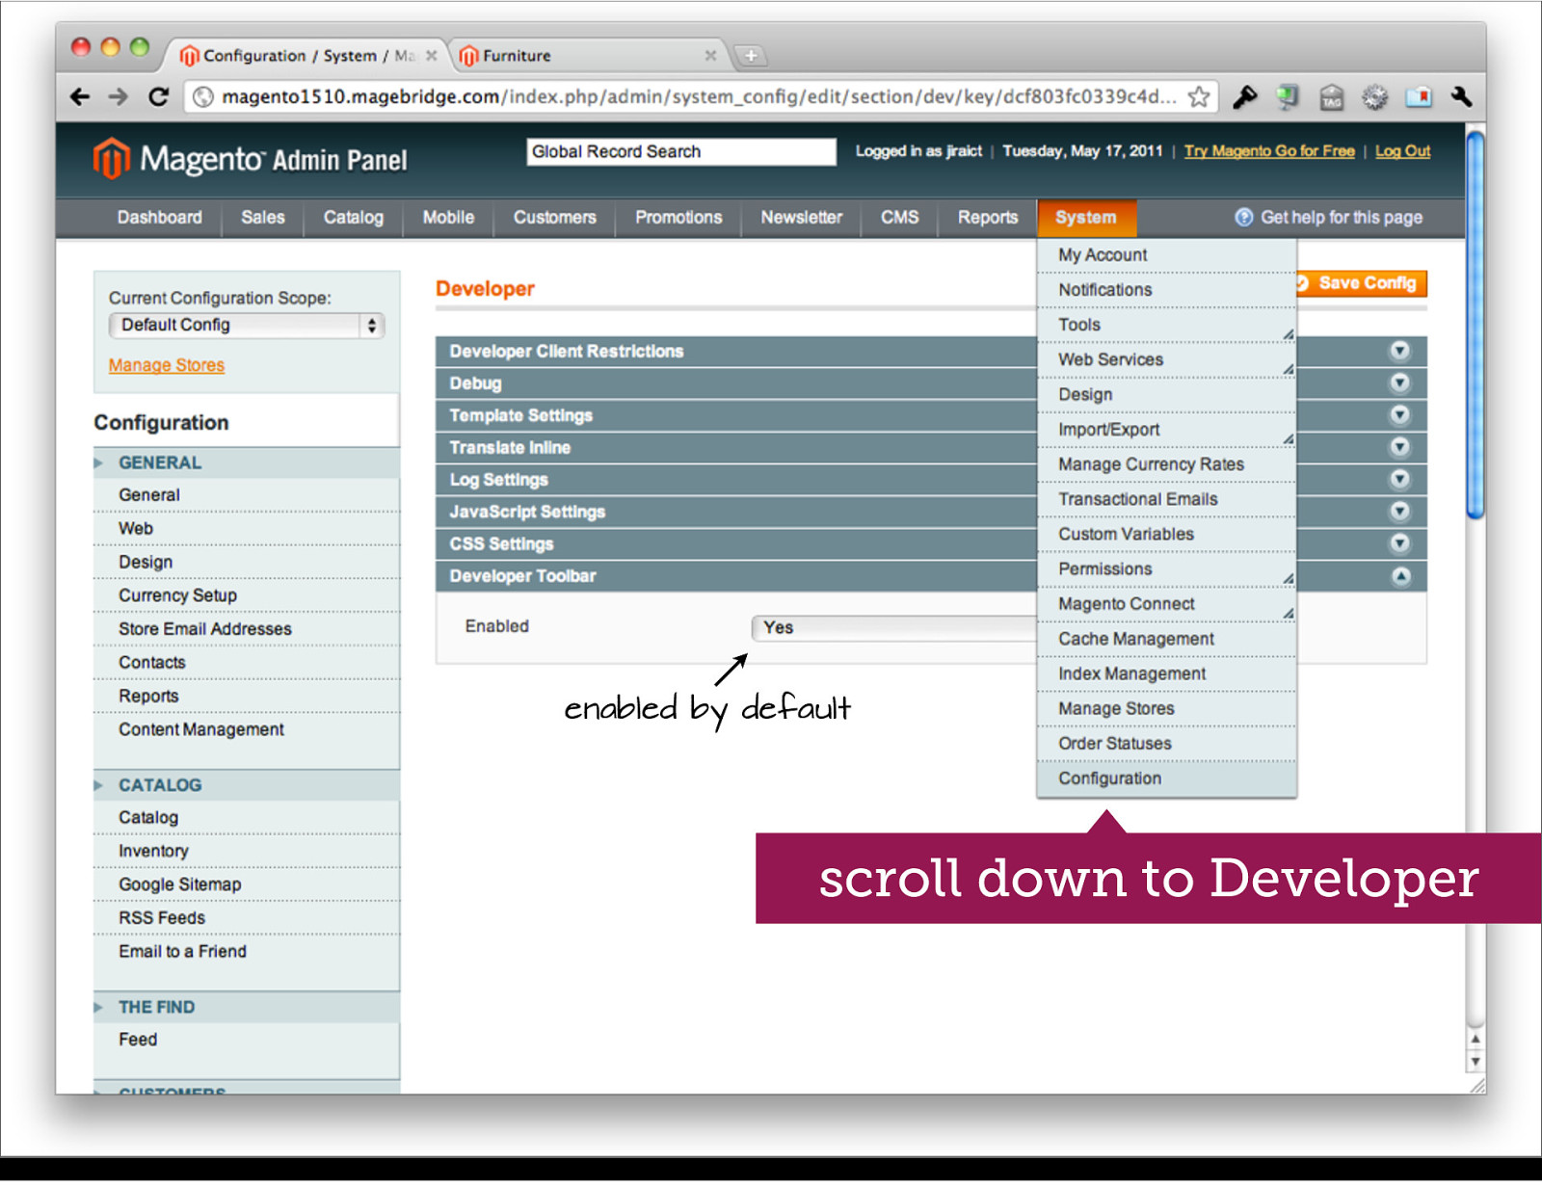Click Try Magento Go for Free link
1542x1187 pixels.
click(1269, 151)
